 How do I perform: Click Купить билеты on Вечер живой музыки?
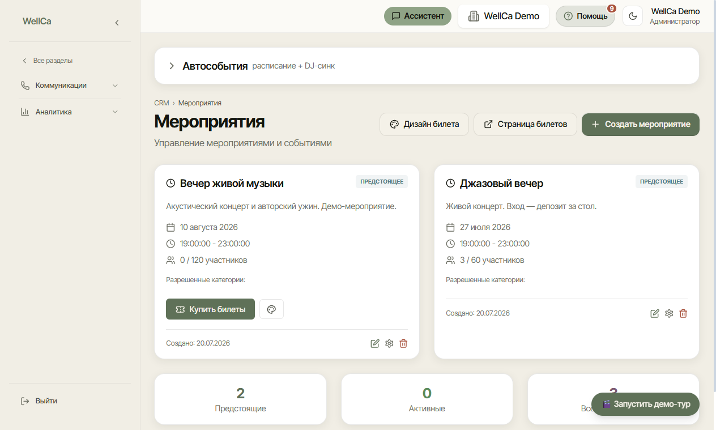(x=210, y=309)
